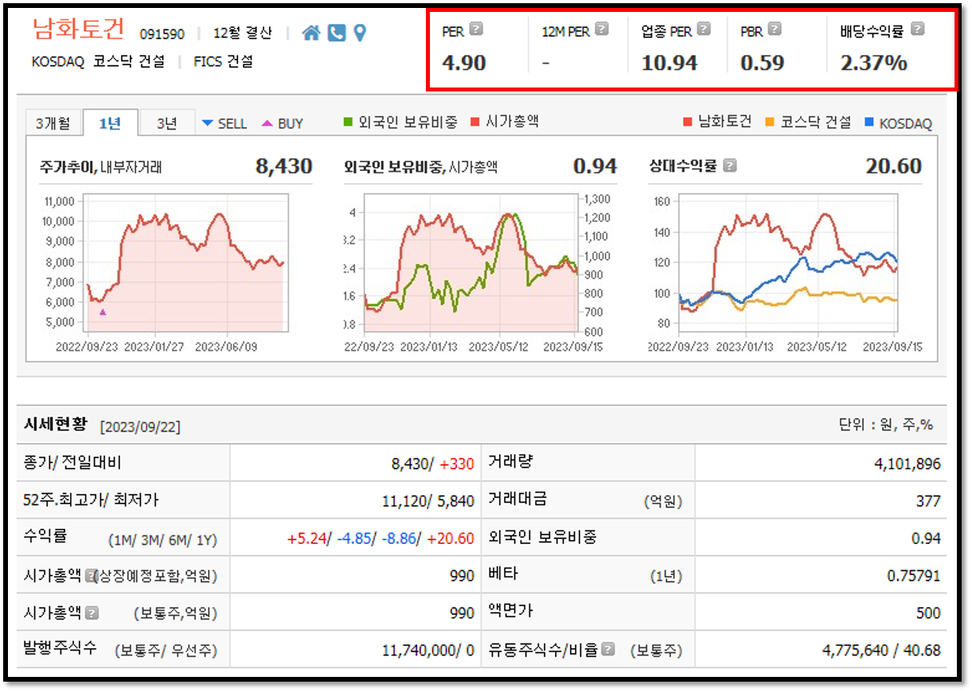This screenshot has height=692, width=972.
Task: Click the 외국인 보유비중 table row label
Action: 543,538
